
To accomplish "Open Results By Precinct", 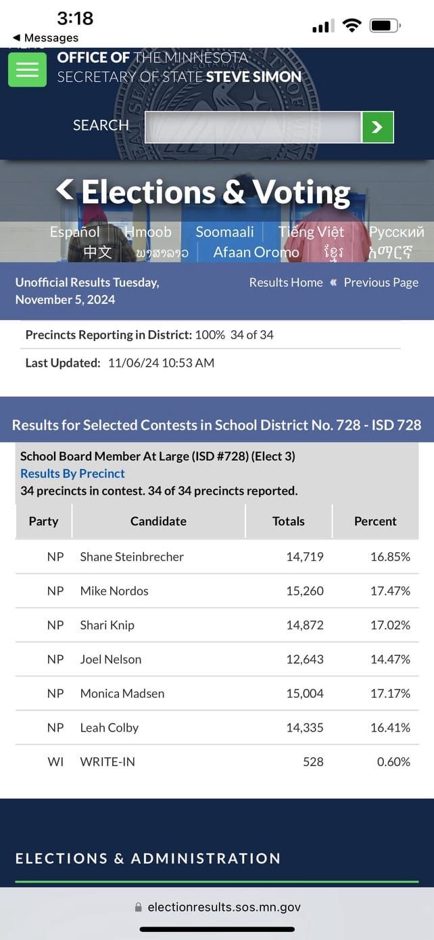I will (x=72, y=473).
